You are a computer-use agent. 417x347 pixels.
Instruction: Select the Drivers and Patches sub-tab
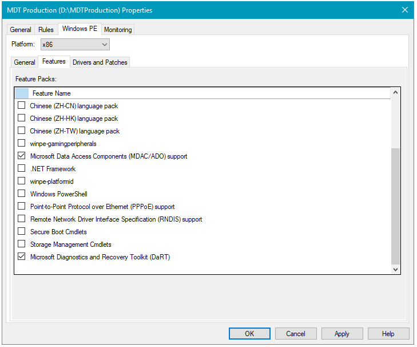(100, 62)
